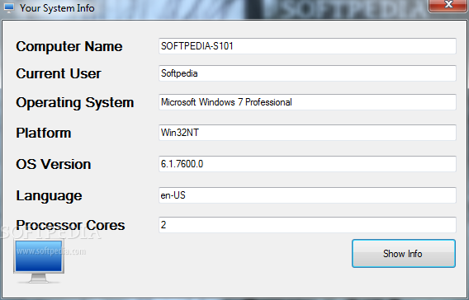Close the Your System Info window

click(x=448, y=5)
